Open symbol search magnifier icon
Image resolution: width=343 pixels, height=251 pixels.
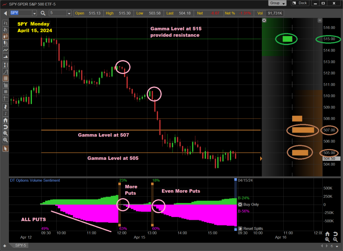click(43, 13)
